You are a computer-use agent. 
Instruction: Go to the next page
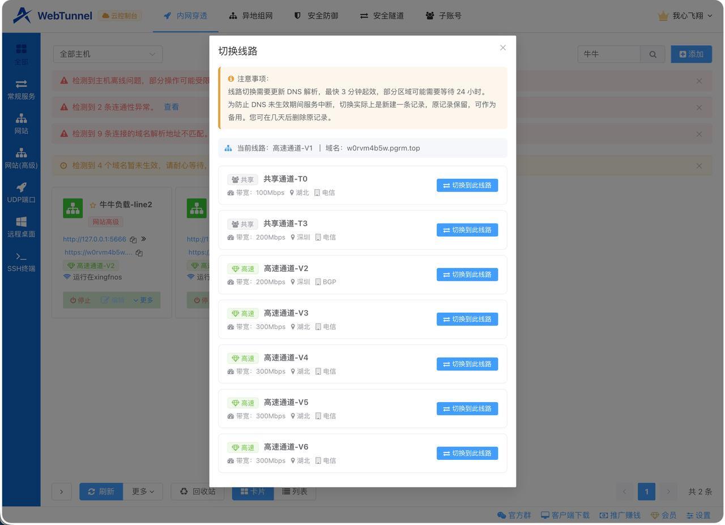(x=668, y=492)
